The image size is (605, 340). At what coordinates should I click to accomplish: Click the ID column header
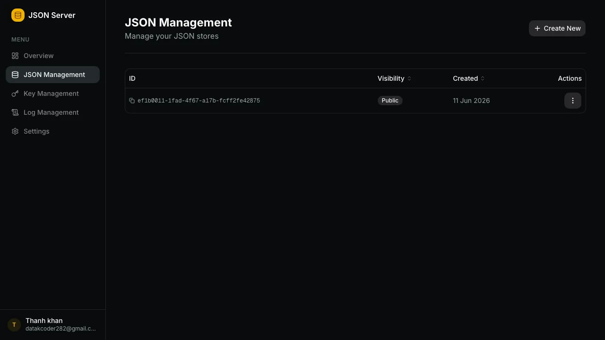[132, 78]
